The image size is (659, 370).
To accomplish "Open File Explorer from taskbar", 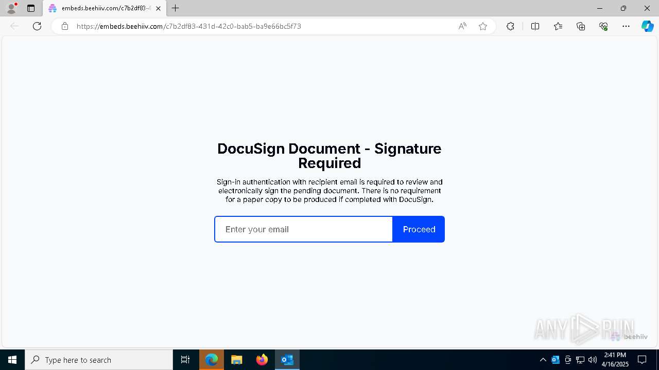I will (237, 360).
